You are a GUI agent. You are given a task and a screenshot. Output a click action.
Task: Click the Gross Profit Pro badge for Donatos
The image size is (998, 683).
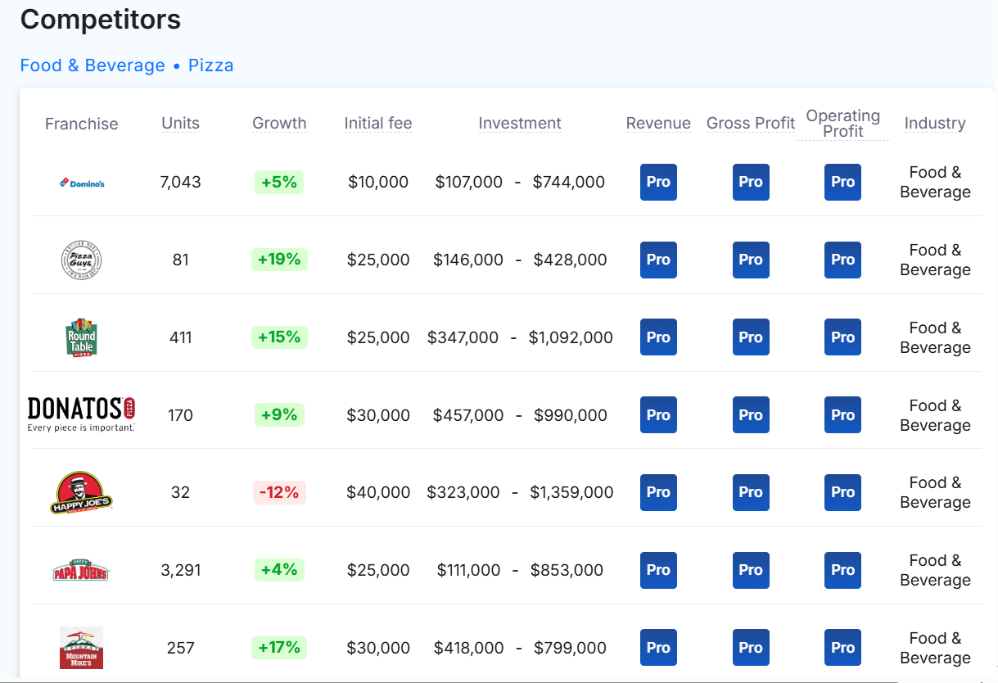pos(751,415)
